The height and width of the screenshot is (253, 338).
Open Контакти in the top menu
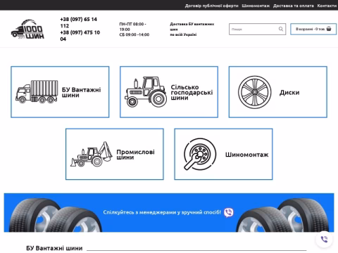327,6
